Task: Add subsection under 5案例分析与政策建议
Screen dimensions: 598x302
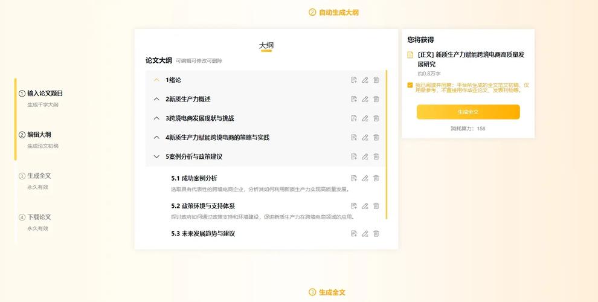Action: point(354,156)
